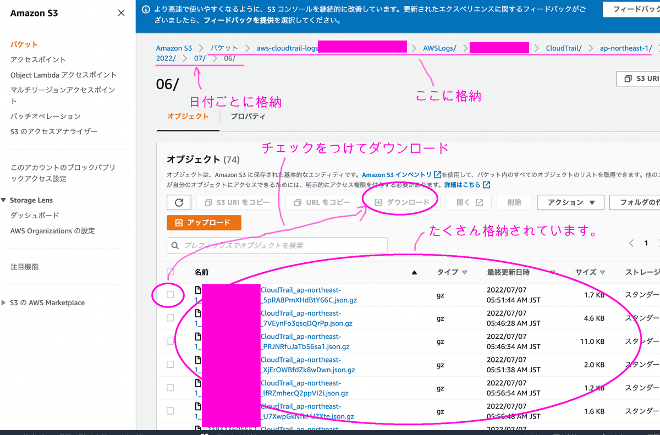Expand S3 の AWS Marketplace sidebar section
This screenshot has height=435, width=660.
4,302
